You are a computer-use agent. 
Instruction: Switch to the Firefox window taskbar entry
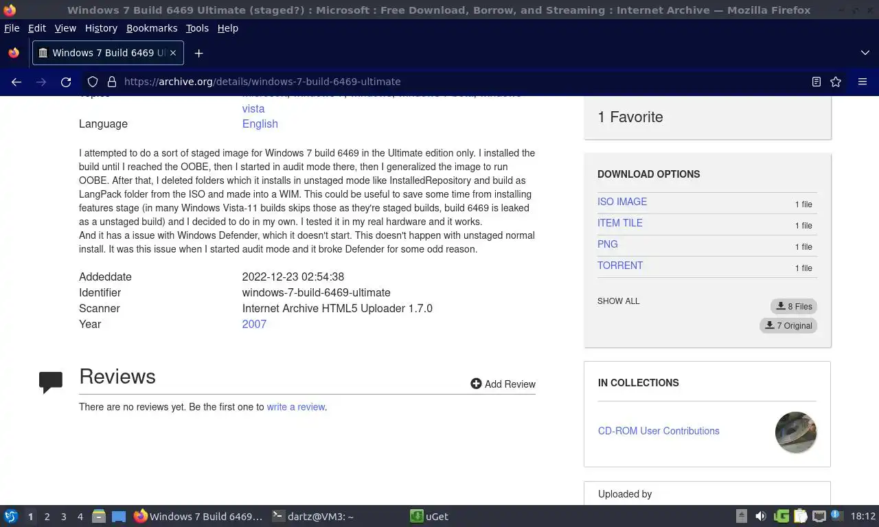pyautogui.click(x=198, y=517)
